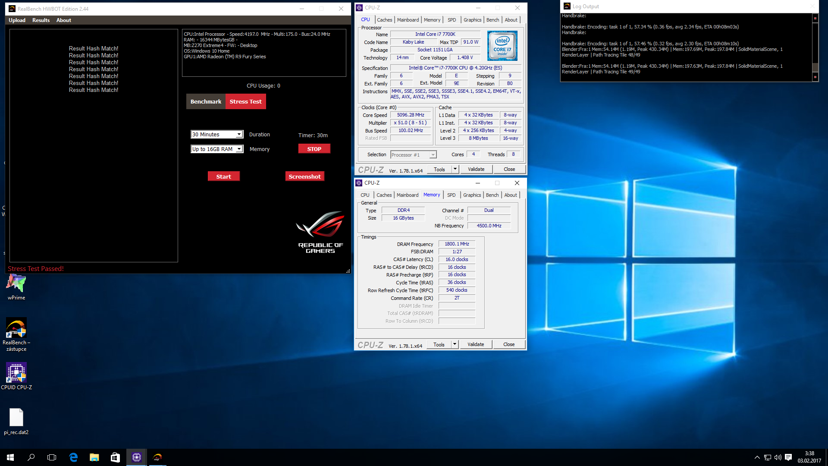Expand Tools arrow in lower CPU-Z window
This screenshot has height=466, width=828.
(455, 344)
